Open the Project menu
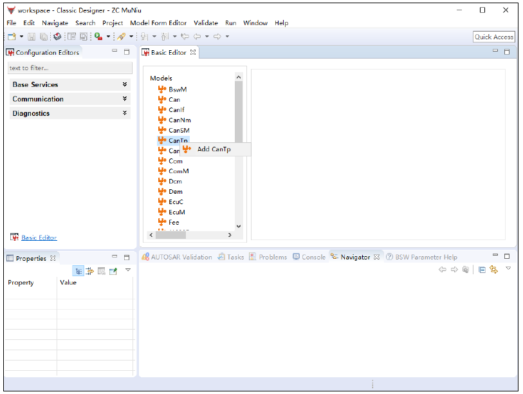Viewport: 523px width, 394px height. click(x=113, y=23)
